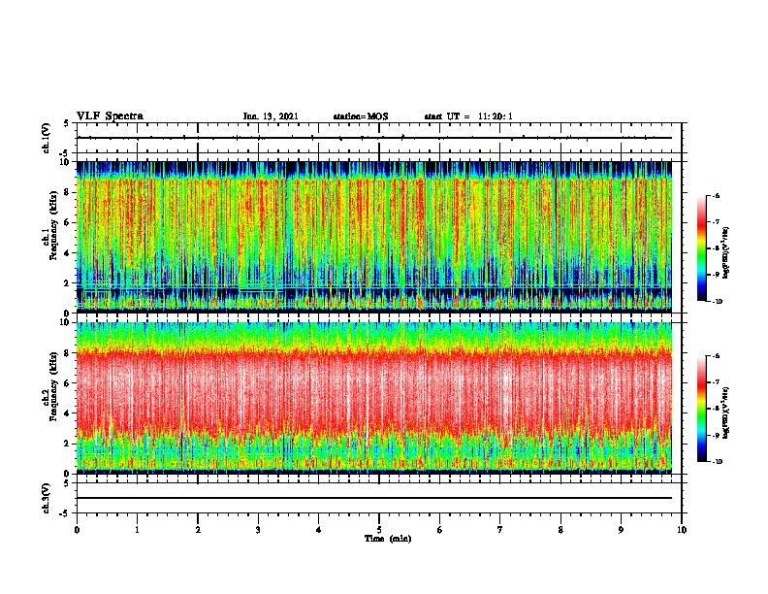Click the ch.1(V) voltage trace line
The image size is (768, 594).
[x=374, y=138]
